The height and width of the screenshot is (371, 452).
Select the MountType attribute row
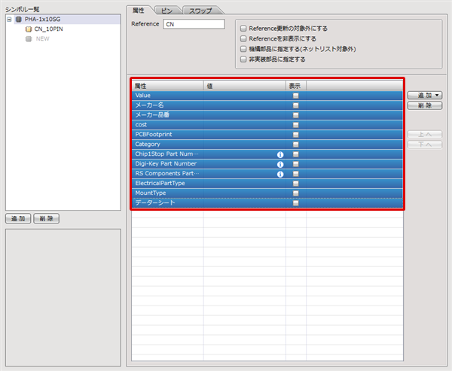click(x=267, y=193)
